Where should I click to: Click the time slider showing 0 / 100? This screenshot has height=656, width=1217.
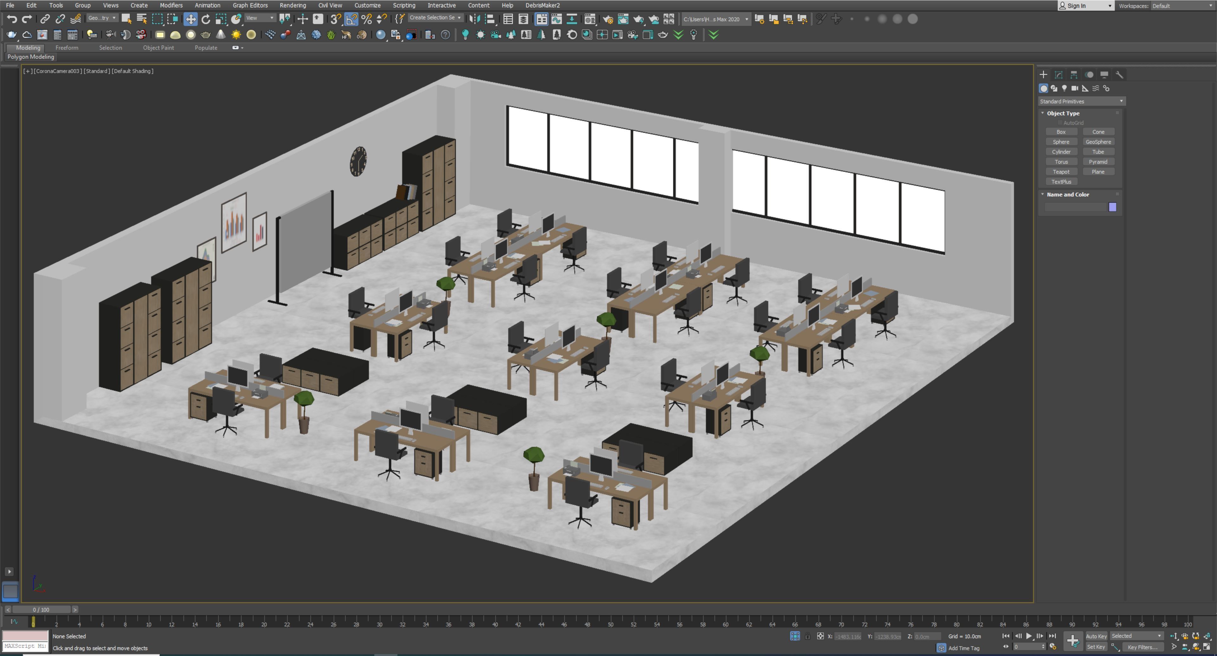42,610
